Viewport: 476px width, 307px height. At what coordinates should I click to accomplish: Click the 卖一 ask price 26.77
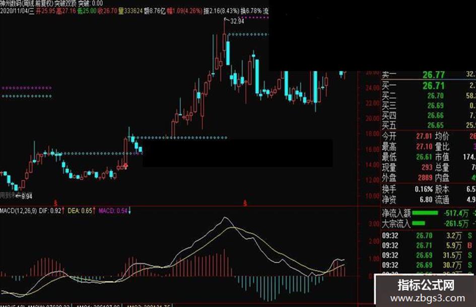click(x=434, y=75)
